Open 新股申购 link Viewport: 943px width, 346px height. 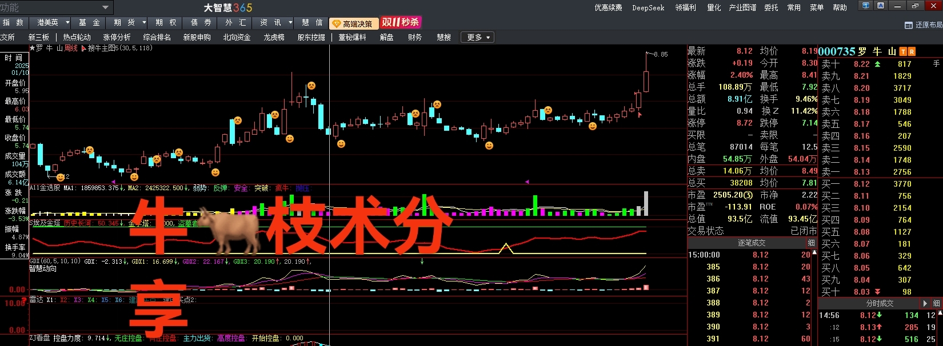(x=197, y=37)
